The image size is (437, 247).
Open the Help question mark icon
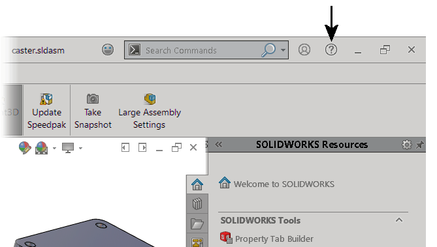331,50
